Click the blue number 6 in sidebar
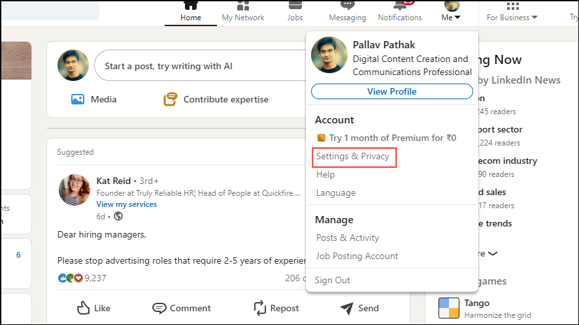The height and width of the screenshot is (325, 579). (18, 255)
